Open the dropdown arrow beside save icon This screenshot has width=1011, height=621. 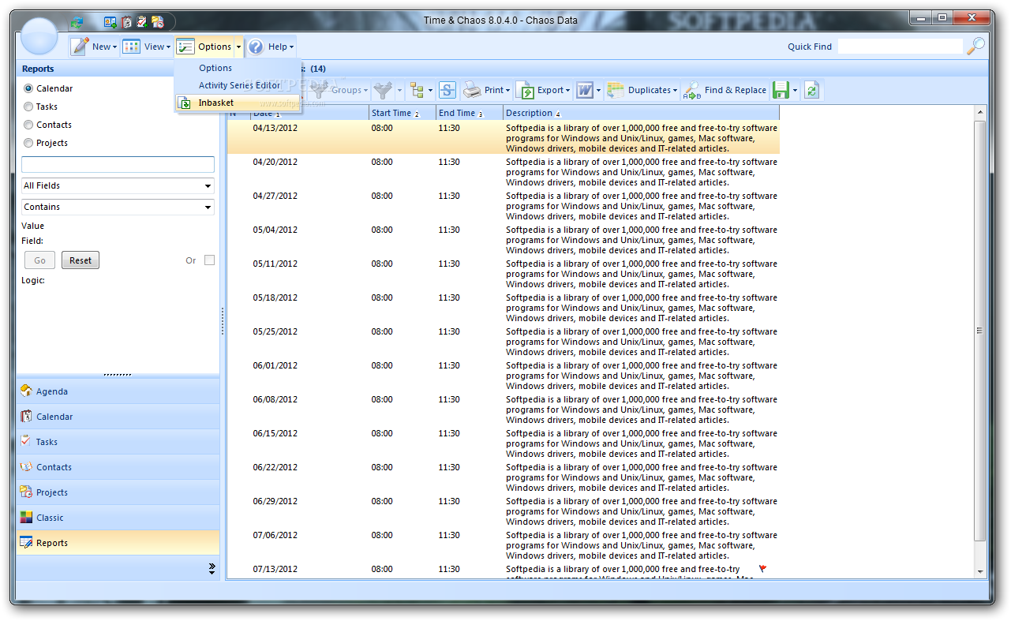pyautogui.click(x=795, y=91)
